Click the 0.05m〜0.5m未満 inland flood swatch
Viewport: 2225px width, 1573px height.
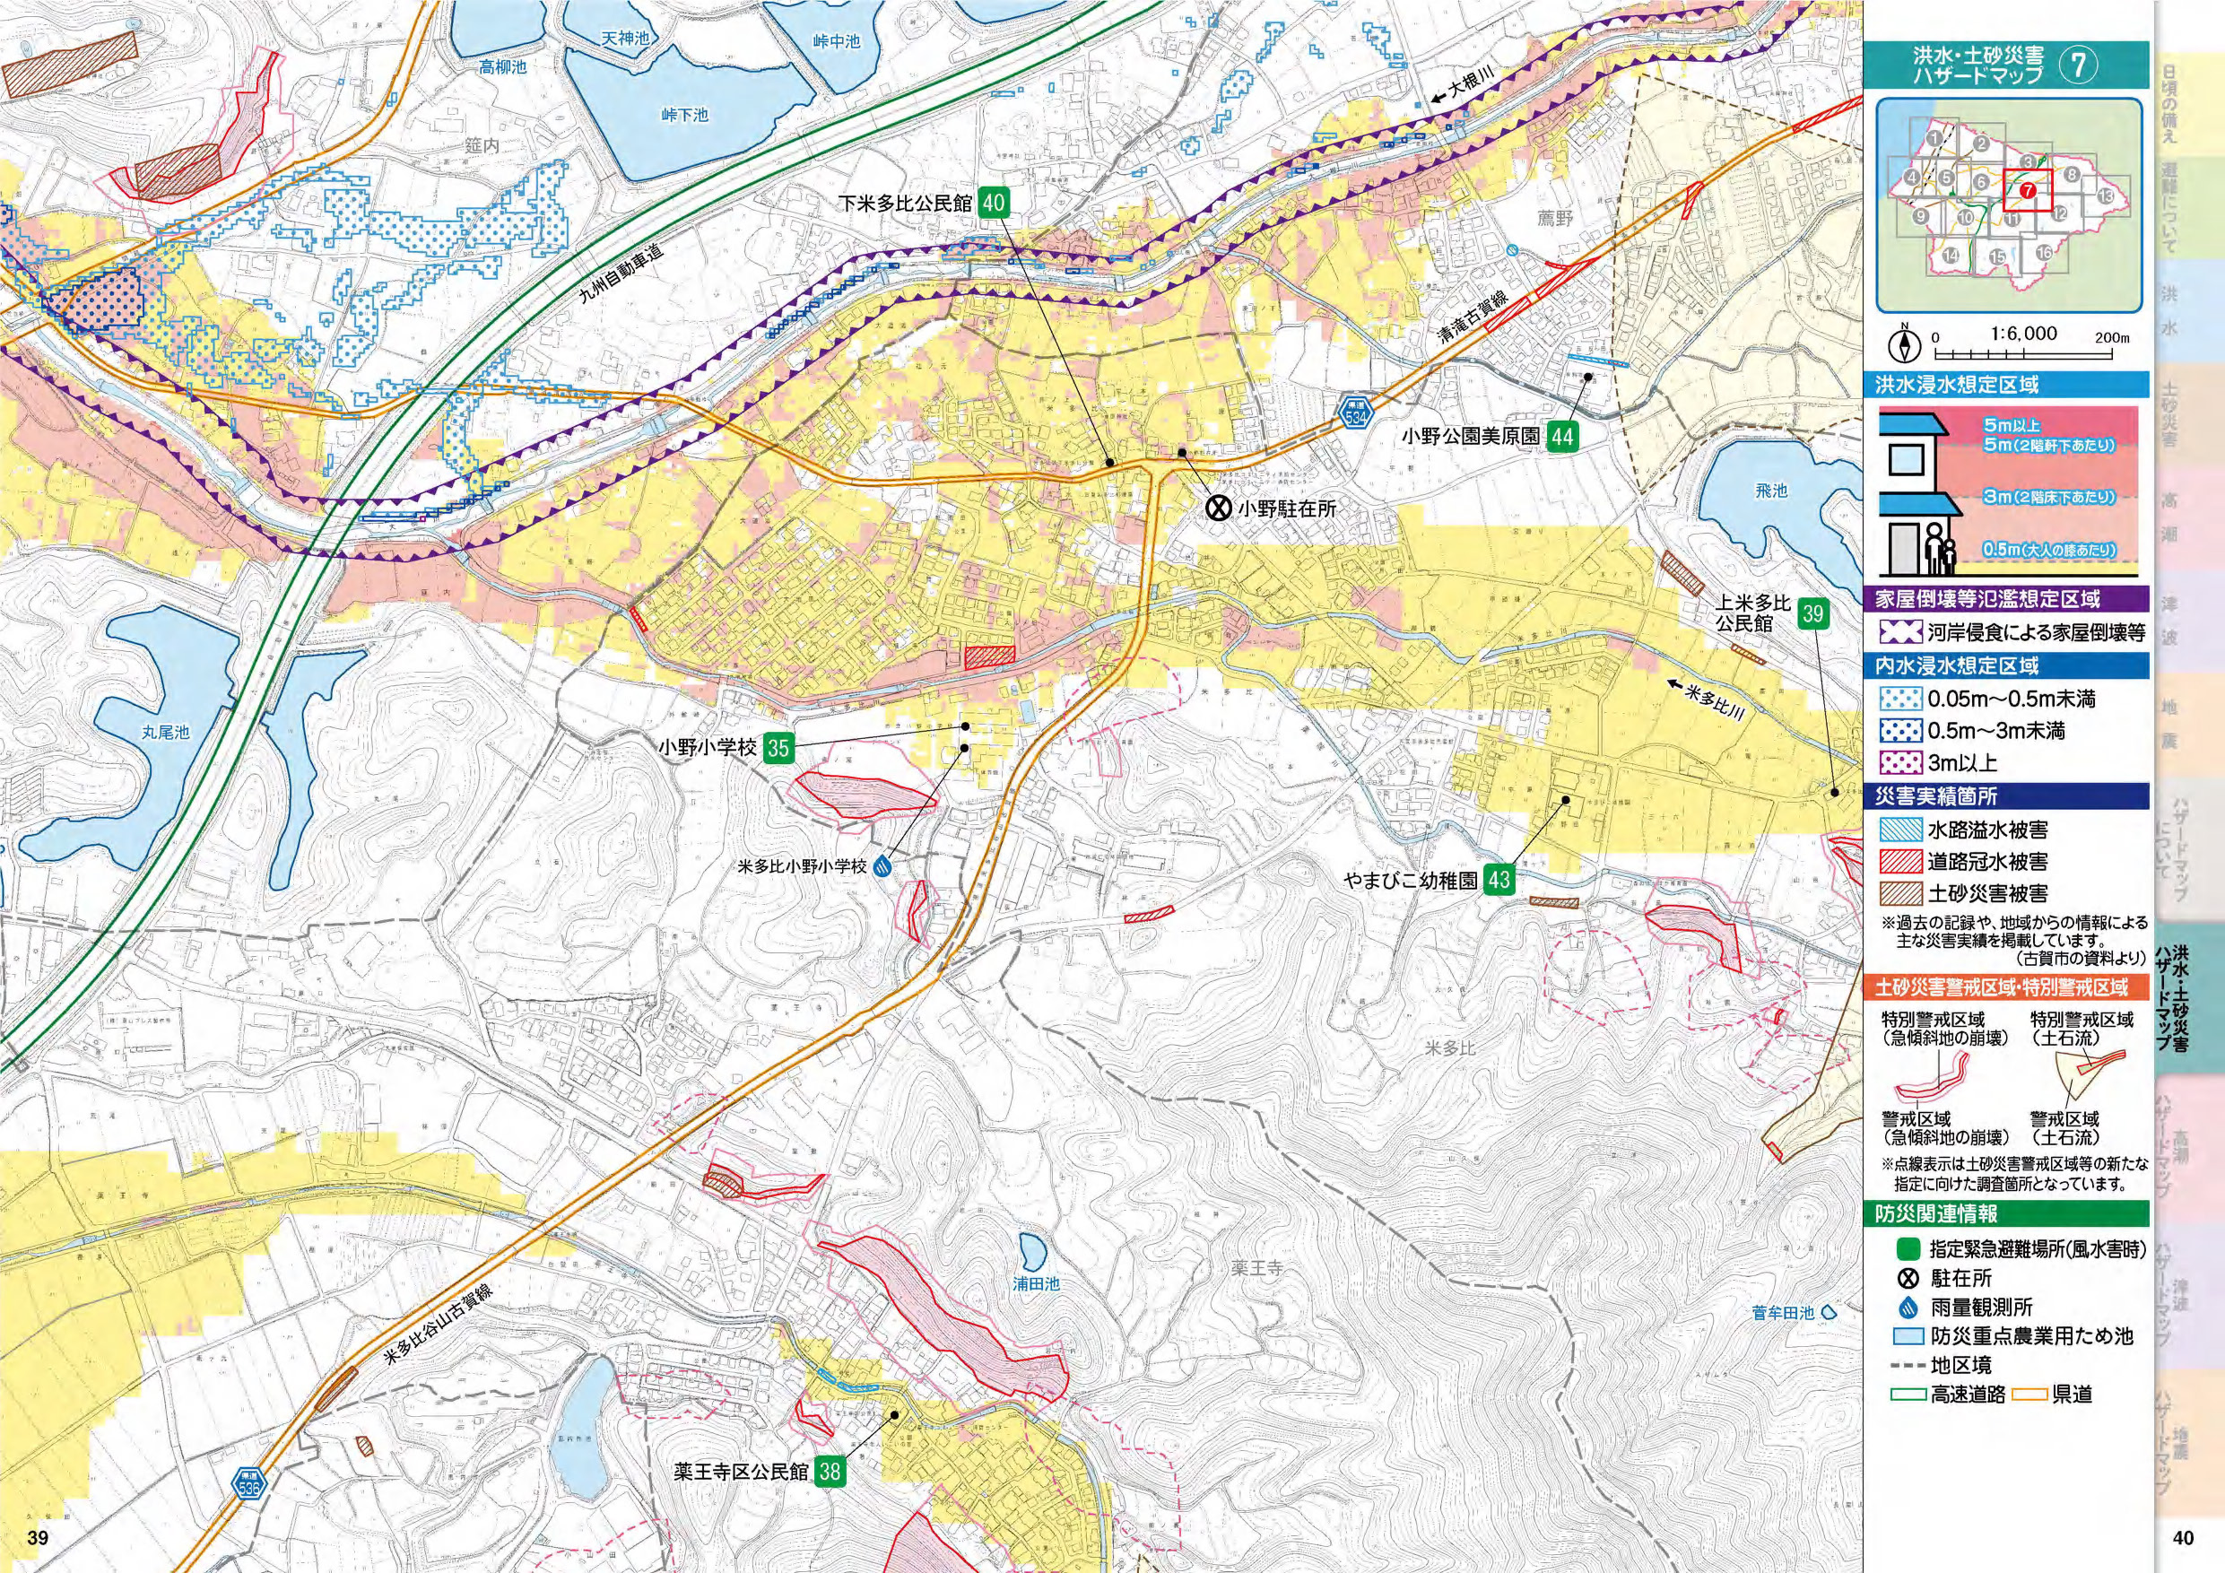tap(1899, 698)
